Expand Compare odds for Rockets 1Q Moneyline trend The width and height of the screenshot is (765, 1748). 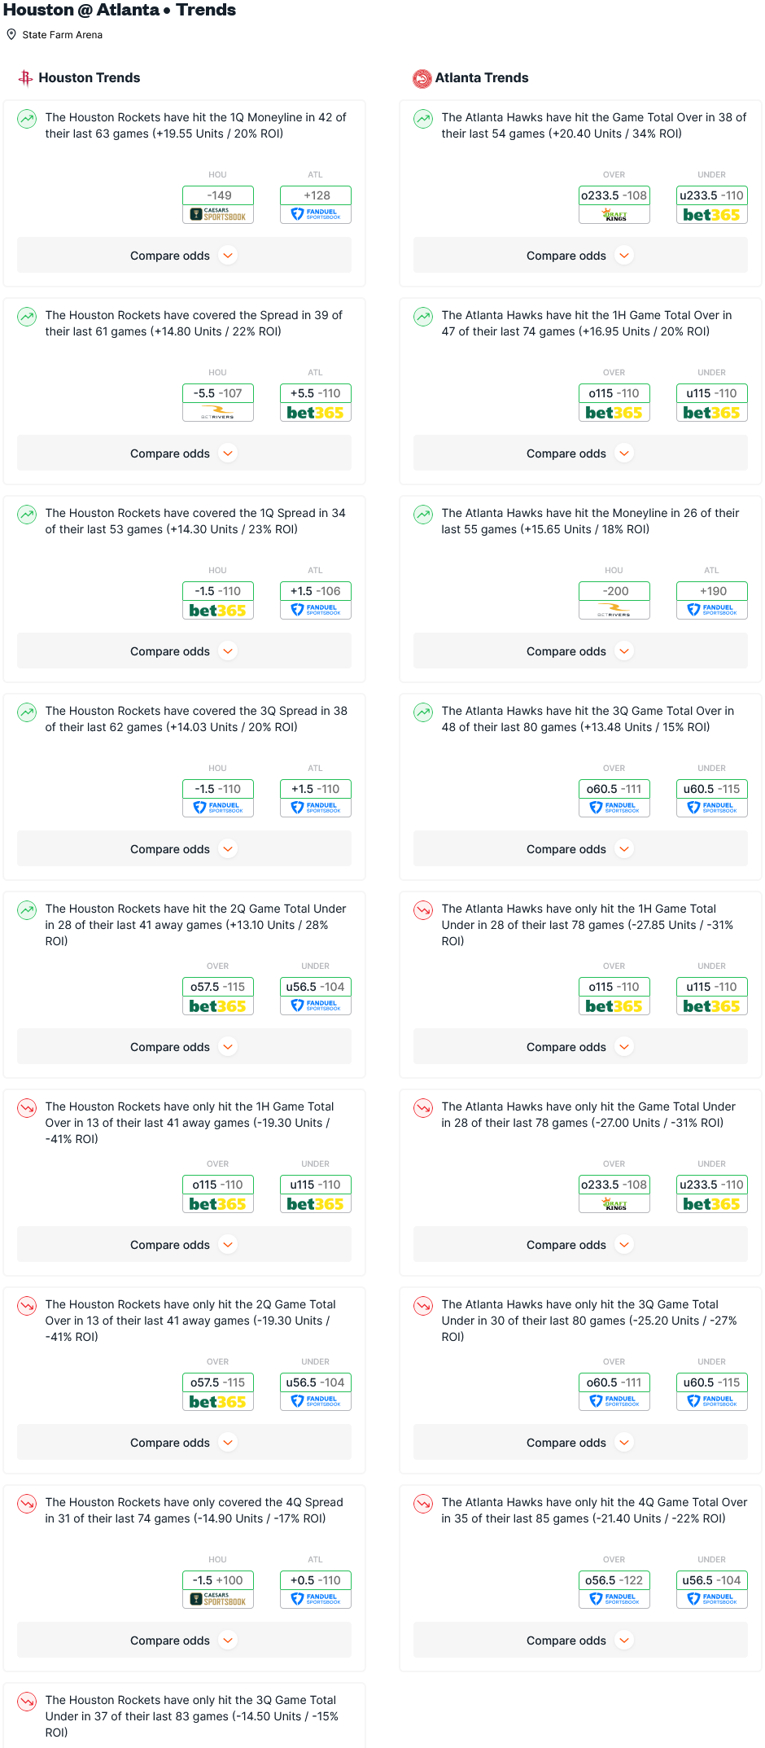click(184, 256)
